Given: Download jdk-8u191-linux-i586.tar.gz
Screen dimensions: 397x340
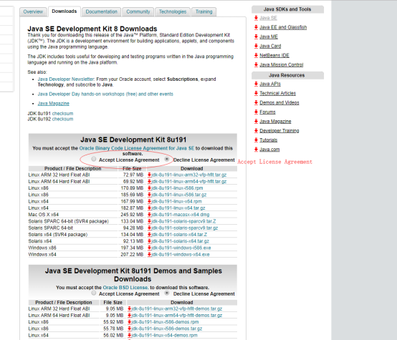Looking at the screenshot, I should pyautogui.click(x=179, y=195).
